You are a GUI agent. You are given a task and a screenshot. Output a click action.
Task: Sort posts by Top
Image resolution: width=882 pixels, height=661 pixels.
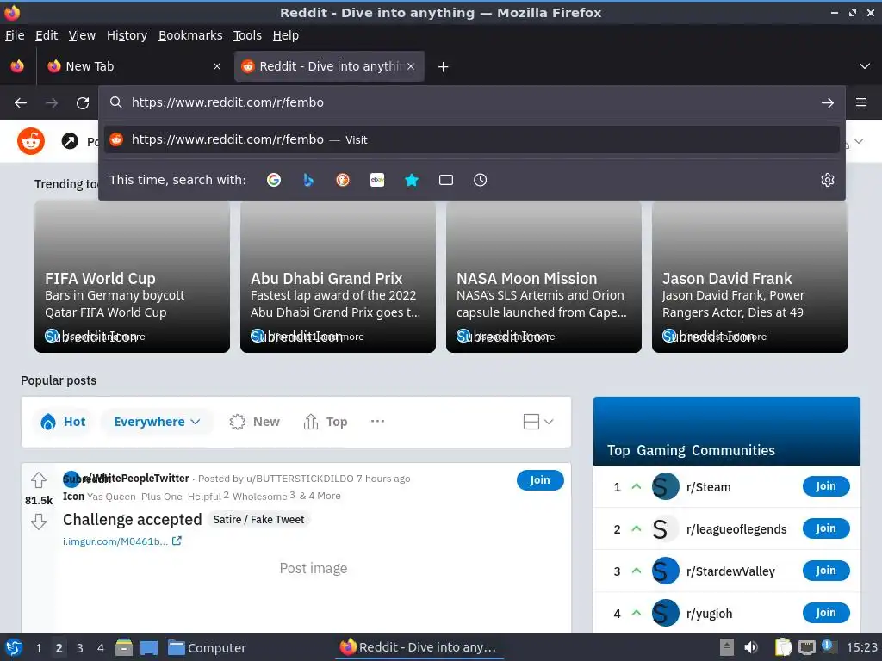point(326,422)
